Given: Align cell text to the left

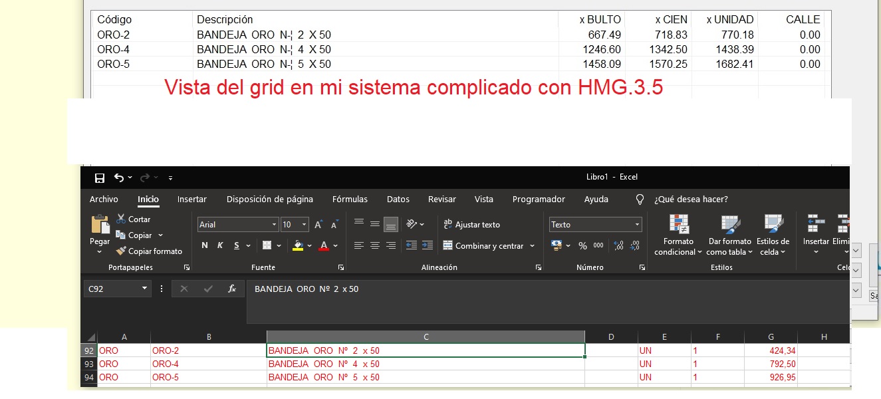Looking at the screenshot, I should [359, 245].
